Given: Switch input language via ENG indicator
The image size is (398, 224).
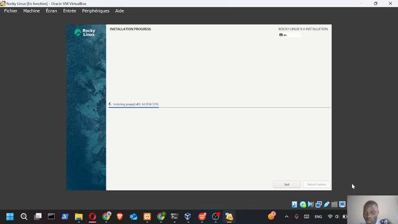Looking at the screenshot, I should 318,217.
